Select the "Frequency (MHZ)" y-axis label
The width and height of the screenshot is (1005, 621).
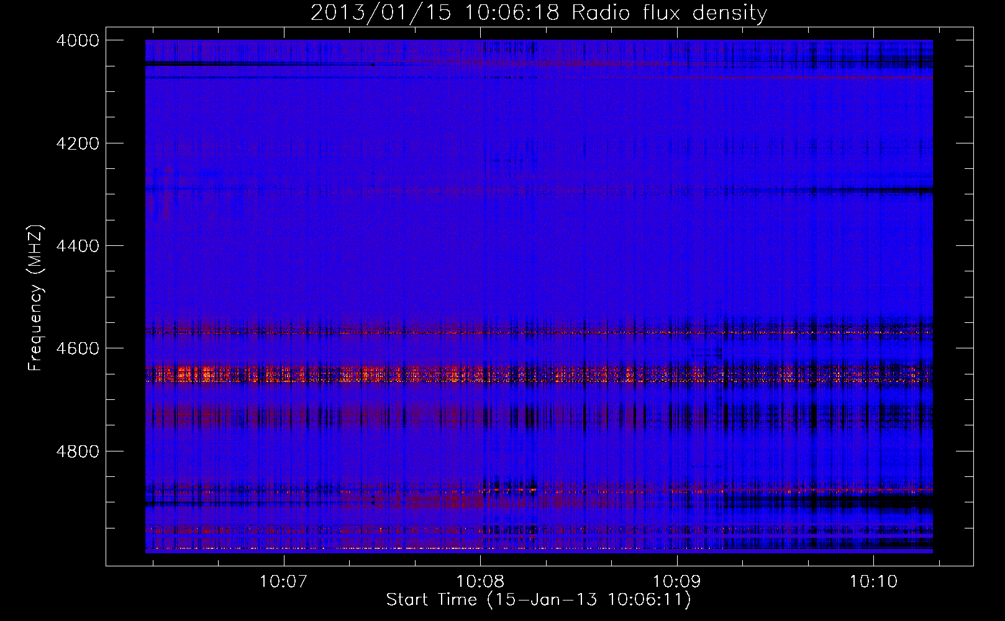pyautogui.click(x=35, y=298)
